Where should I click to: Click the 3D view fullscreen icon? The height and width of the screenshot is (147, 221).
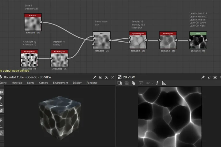coord(107,77)
